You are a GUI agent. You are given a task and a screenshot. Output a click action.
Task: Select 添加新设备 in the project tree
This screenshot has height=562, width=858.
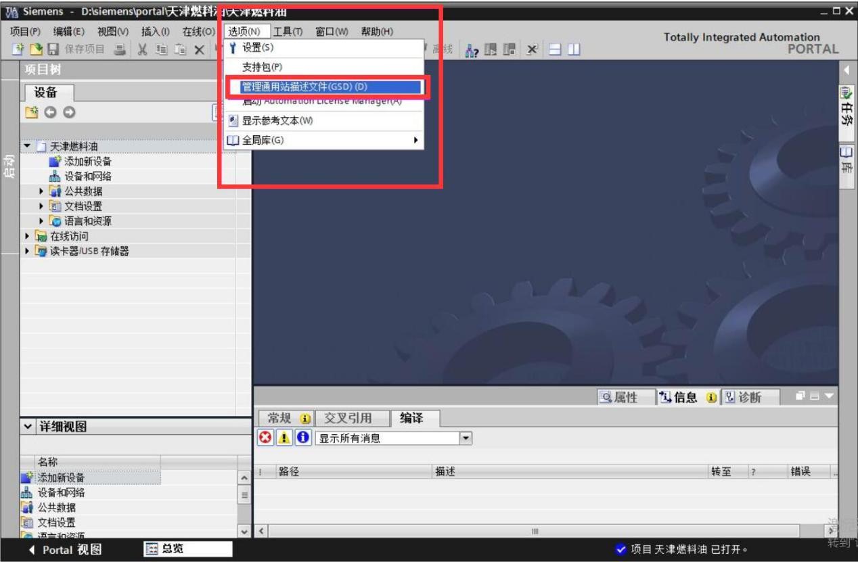pos(88,162)
